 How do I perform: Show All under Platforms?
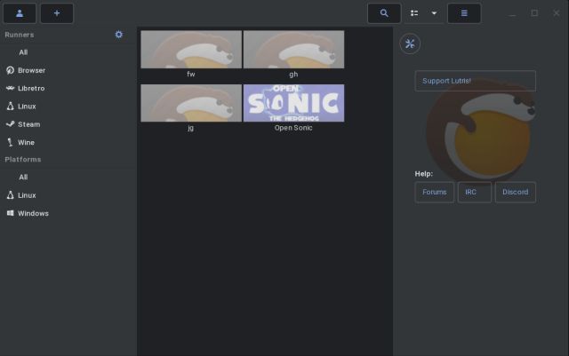(23, 178)
